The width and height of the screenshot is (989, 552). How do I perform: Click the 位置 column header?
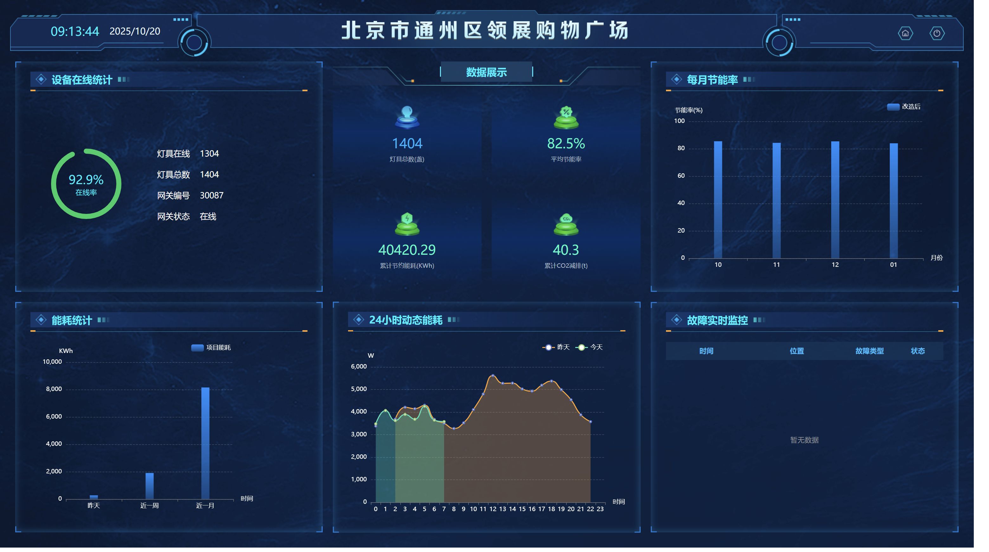point(797,351)
